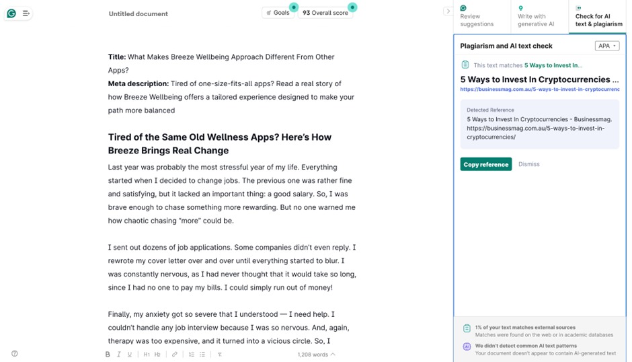The height and width of the screenshot is (362, 632).
Task: Collapse the right sidebar with the arrow
Action: tap(448, 11)
